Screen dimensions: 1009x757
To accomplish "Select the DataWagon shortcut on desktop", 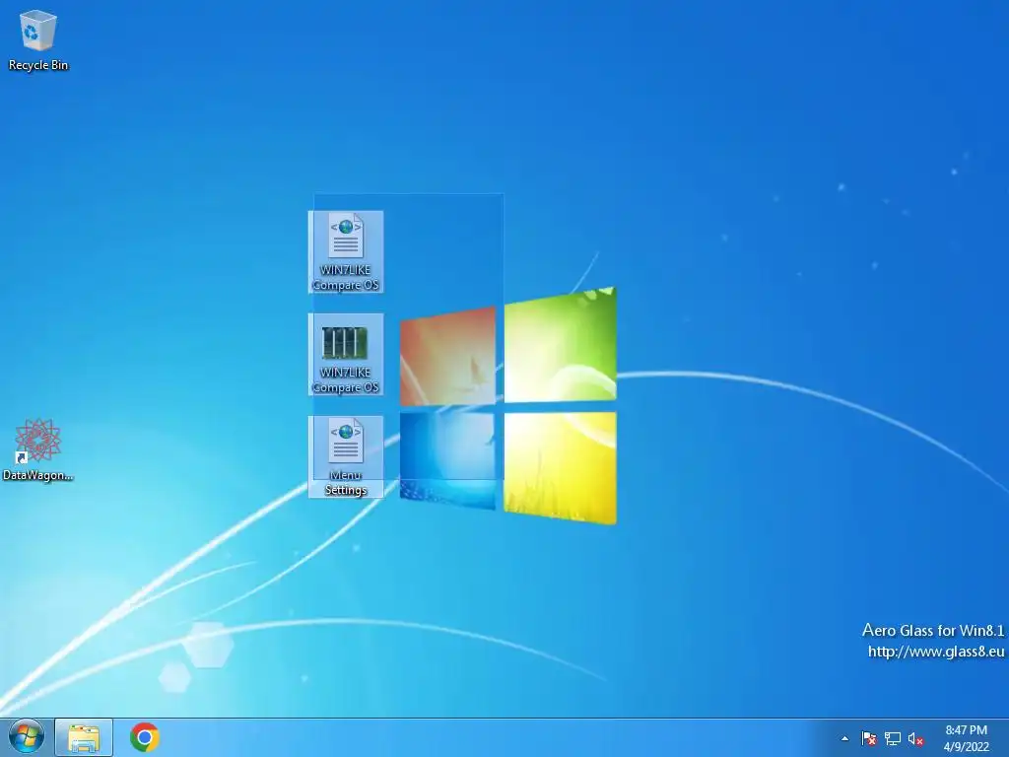I will tap(38, 449).
